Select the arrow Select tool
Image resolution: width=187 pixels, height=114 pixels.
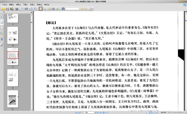pyautogui.click(x=45, y=9)
